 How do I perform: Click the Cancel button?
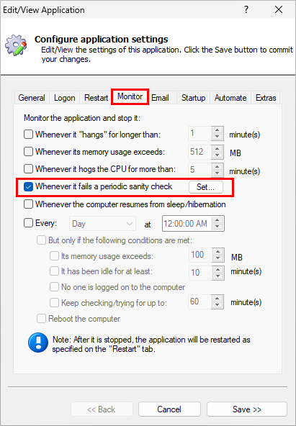169,409
